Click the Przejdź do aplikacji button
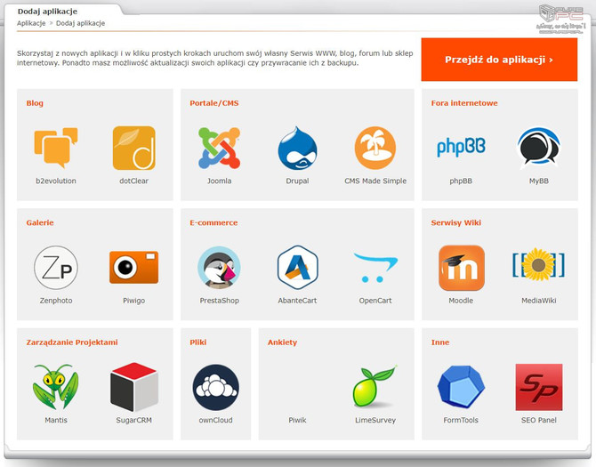This screenshot has height=467, width=596. pos(499,60)
